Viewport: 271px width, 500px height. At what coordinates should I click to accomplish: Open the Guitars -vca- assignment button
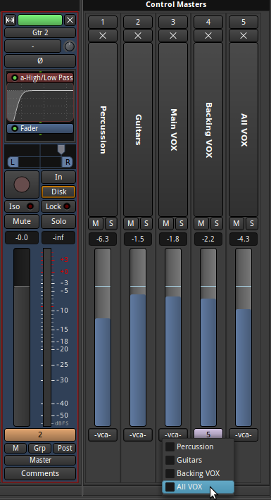[138, 435]
